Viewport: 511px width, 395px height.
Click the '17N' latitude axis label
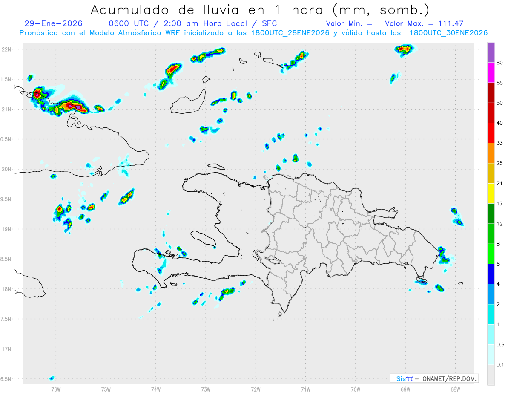point(7,349)
